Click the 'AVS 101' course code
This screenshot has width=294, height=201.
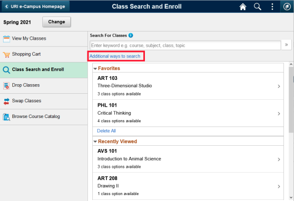[x=107, y=151]
